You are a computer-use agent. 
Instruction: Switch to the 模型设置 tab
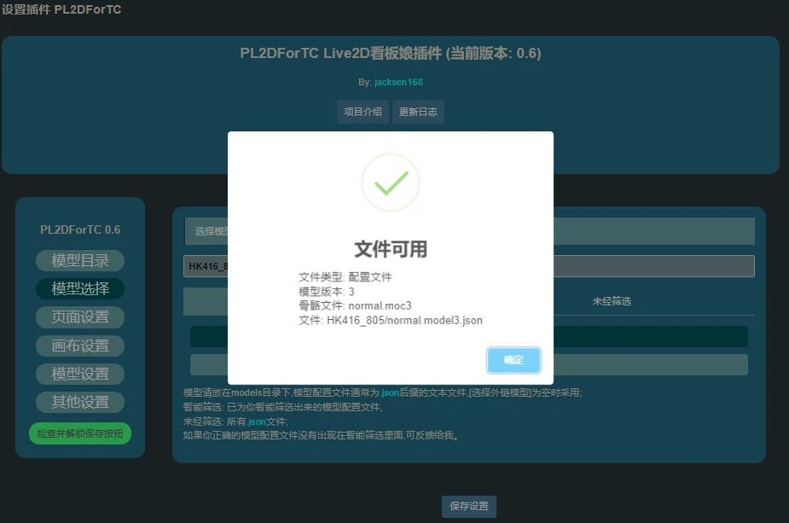[80, 374]
